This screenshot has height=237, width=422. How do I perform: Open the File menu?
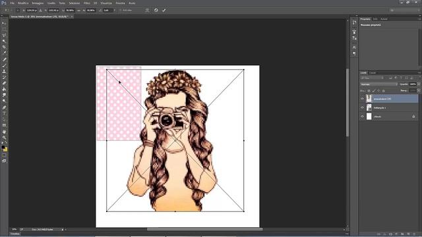[x=12, y=3]
